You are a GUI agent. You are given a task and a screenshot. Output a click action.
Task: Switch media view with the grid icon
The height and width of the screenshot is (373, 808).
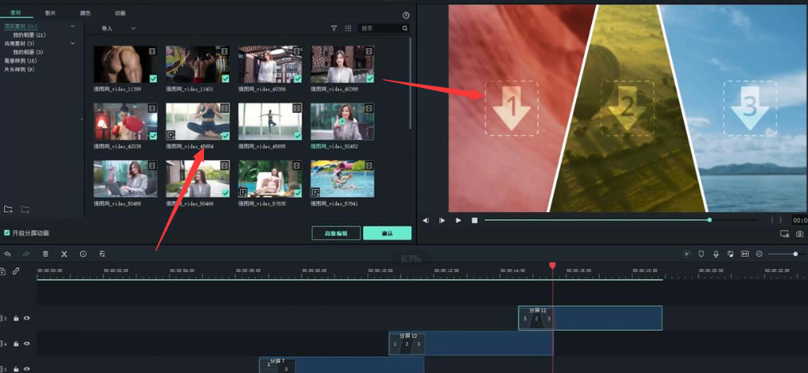[348, 28]
